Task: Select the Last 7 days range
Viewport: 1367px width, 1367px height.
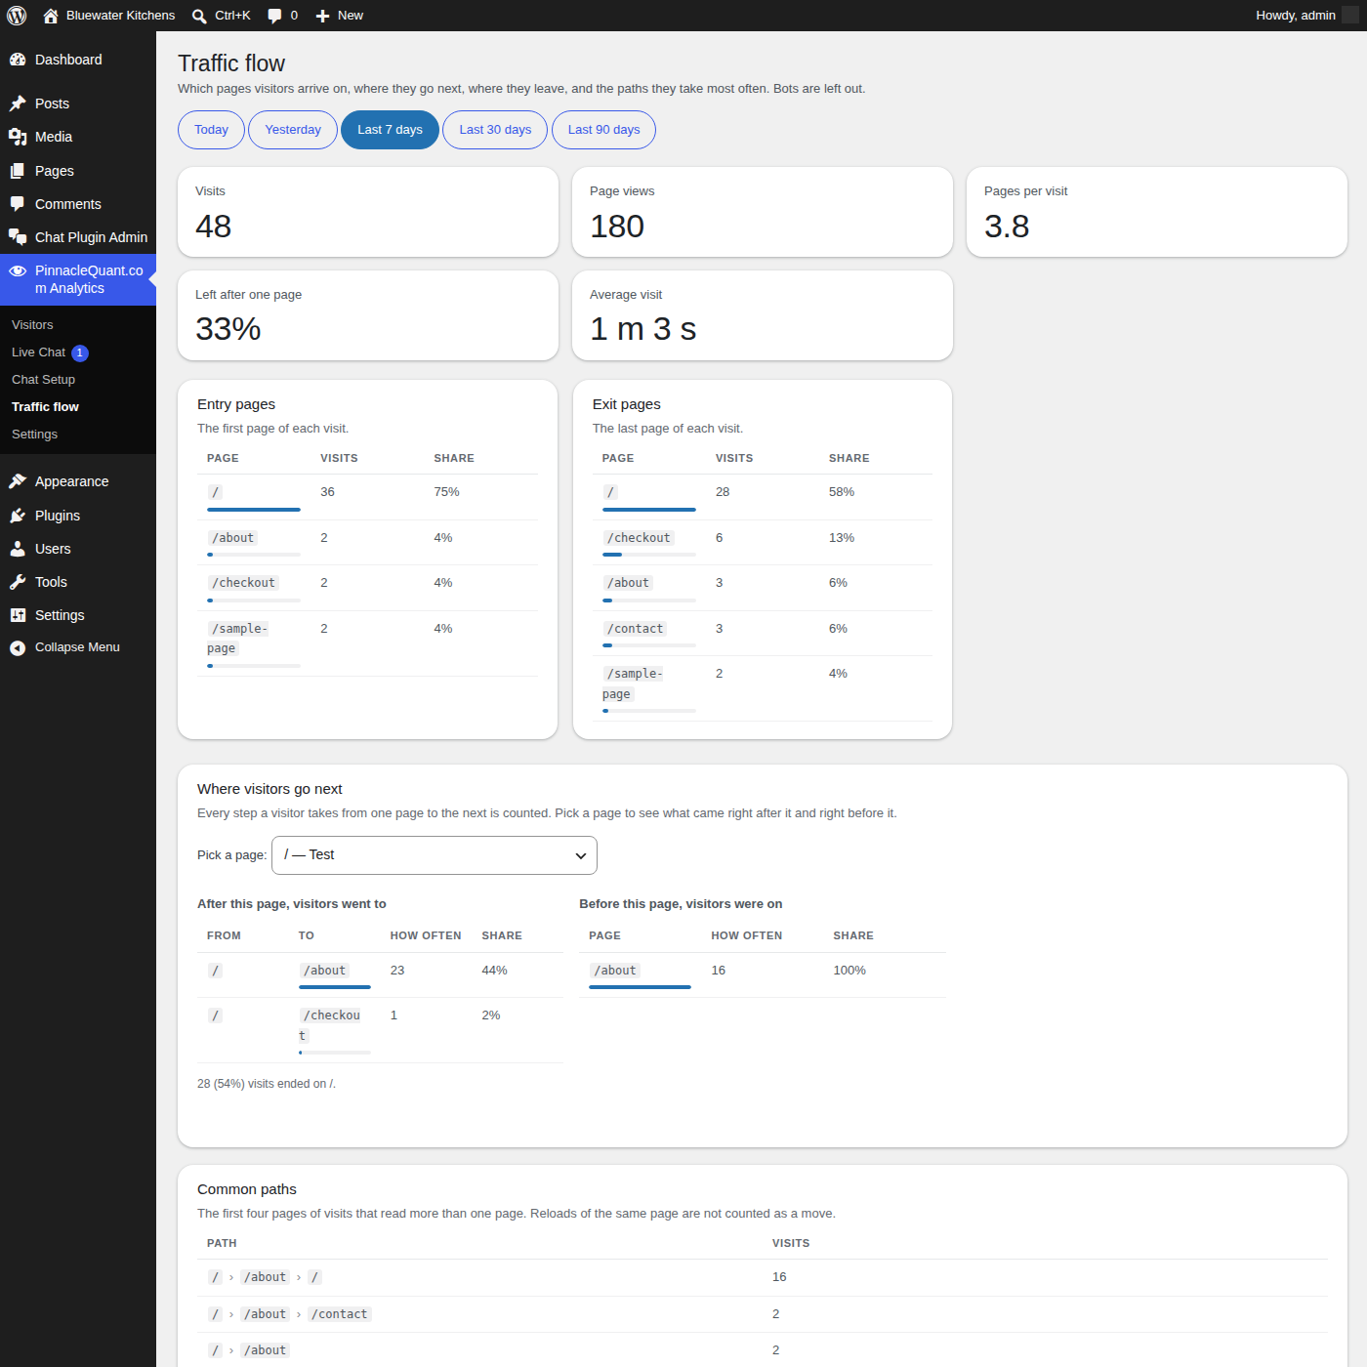Action: [x=390, y=130]
